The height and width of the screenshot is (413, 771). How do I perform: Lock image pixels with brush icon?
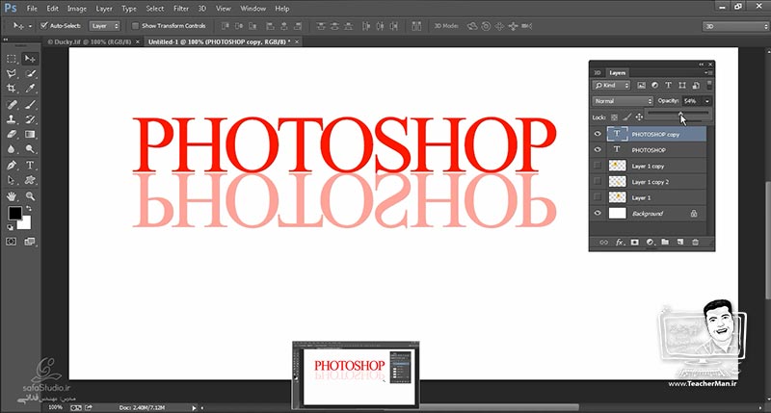[626, 117]
